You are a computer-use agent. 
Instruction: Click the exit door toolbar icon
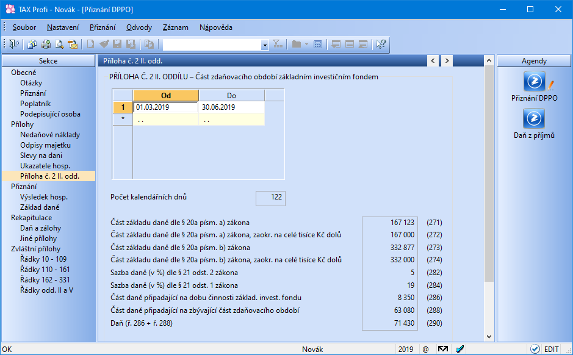[x=14, y=45]
